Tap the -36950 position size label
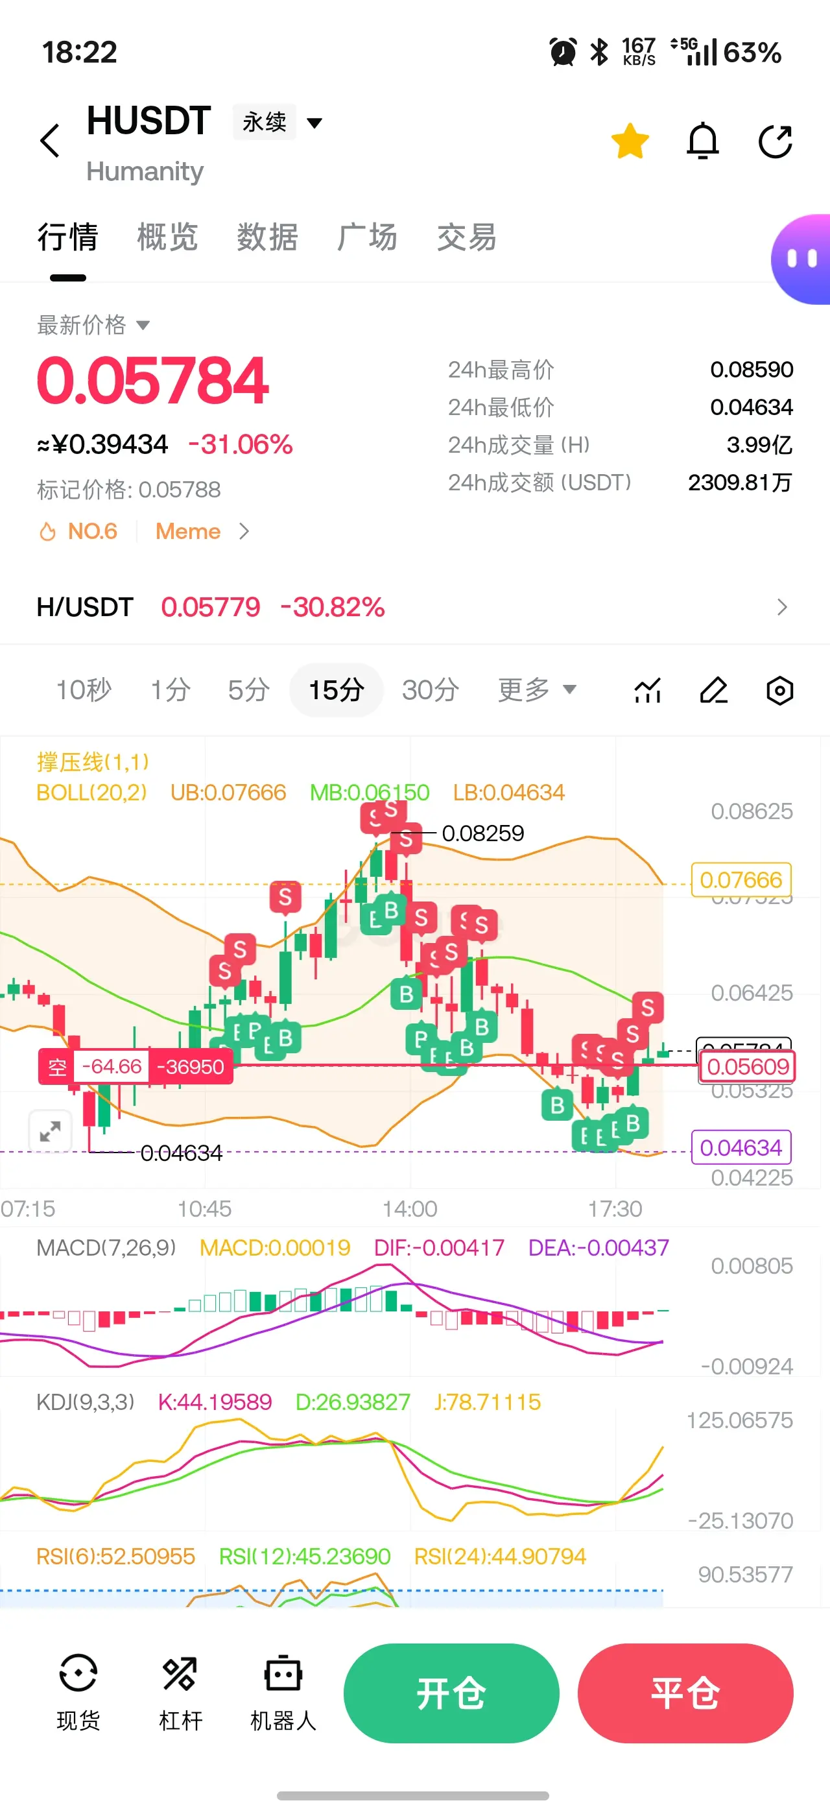The height and width of the screenshot is (1816, 830). (190, 1067)
